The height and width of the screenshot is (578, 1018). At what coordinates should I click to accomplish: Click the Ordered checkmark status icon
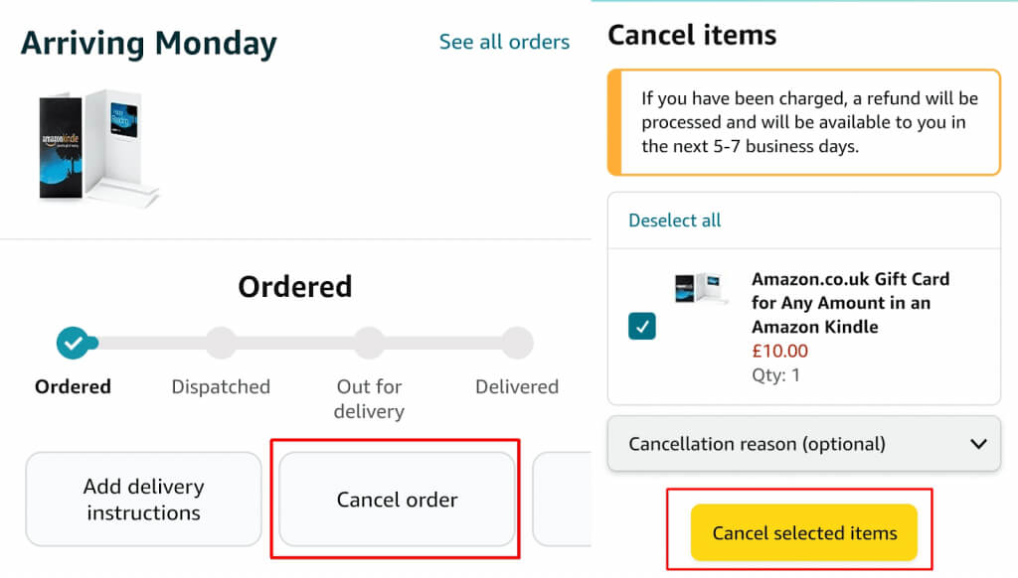(73, 344)
